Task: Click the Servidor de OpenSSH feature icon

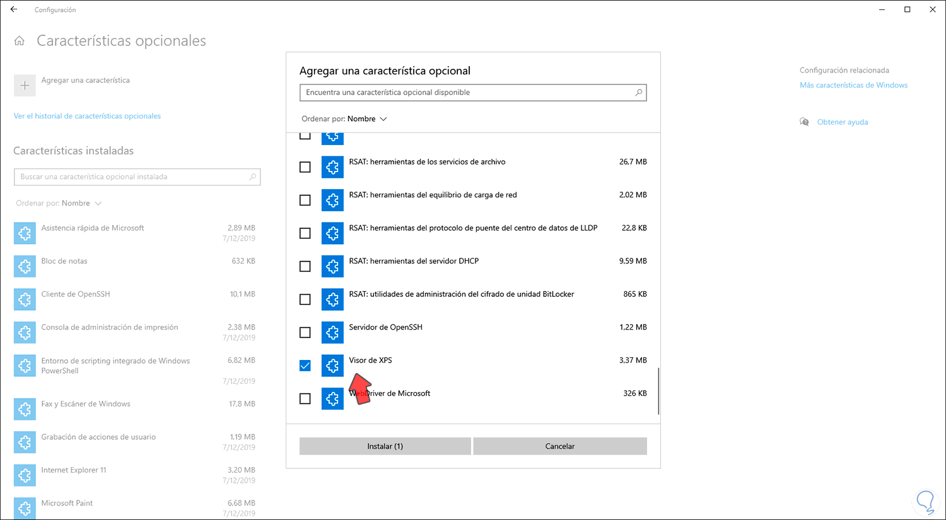Action: point(332,332)
